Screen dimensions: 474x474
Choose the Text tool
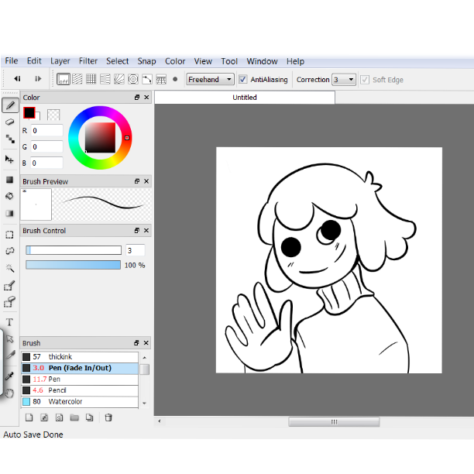coord(10,321)
